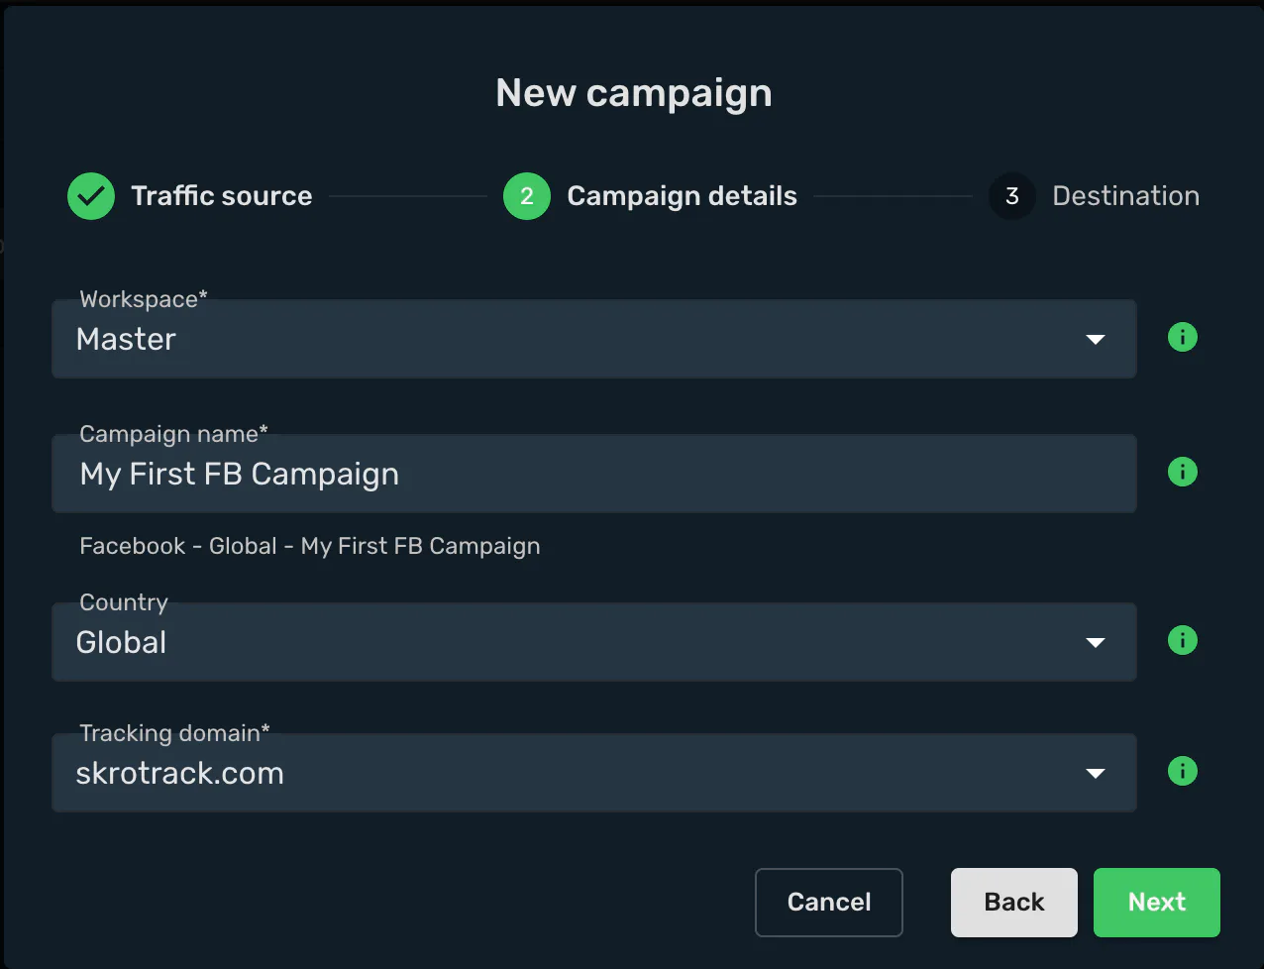The image size is (1264, 969).
Task: Go Back to previous step
Action: (x=1014, y=903)
